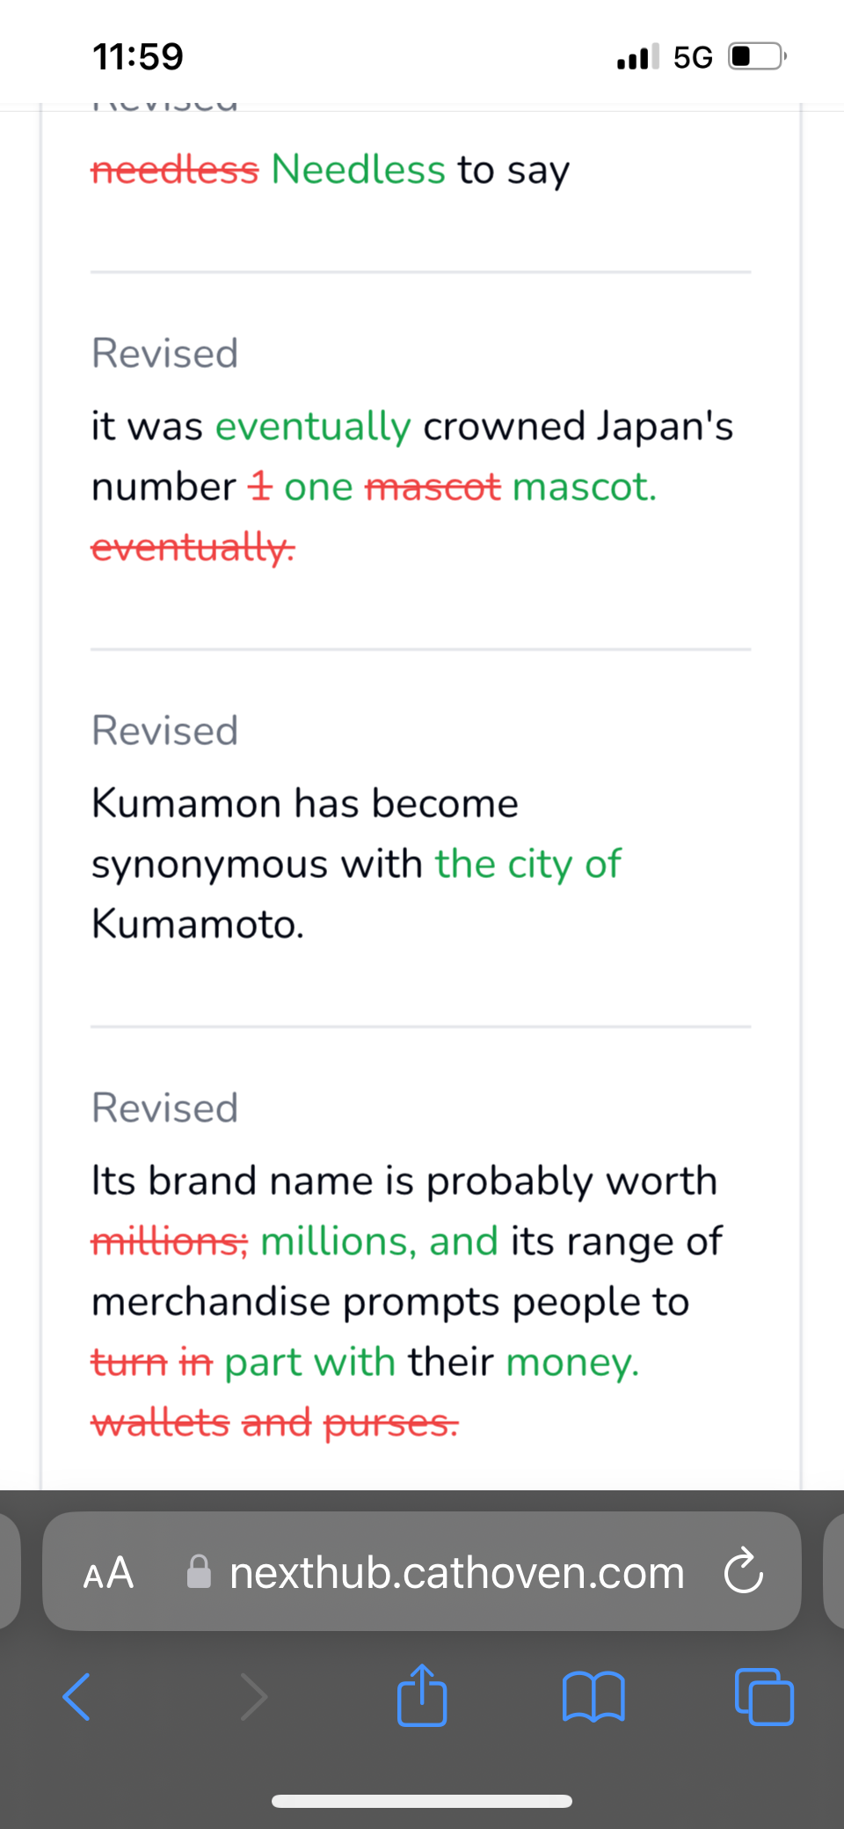
Task: Tap the green correction "part with"
Action: coord(310,1362)
